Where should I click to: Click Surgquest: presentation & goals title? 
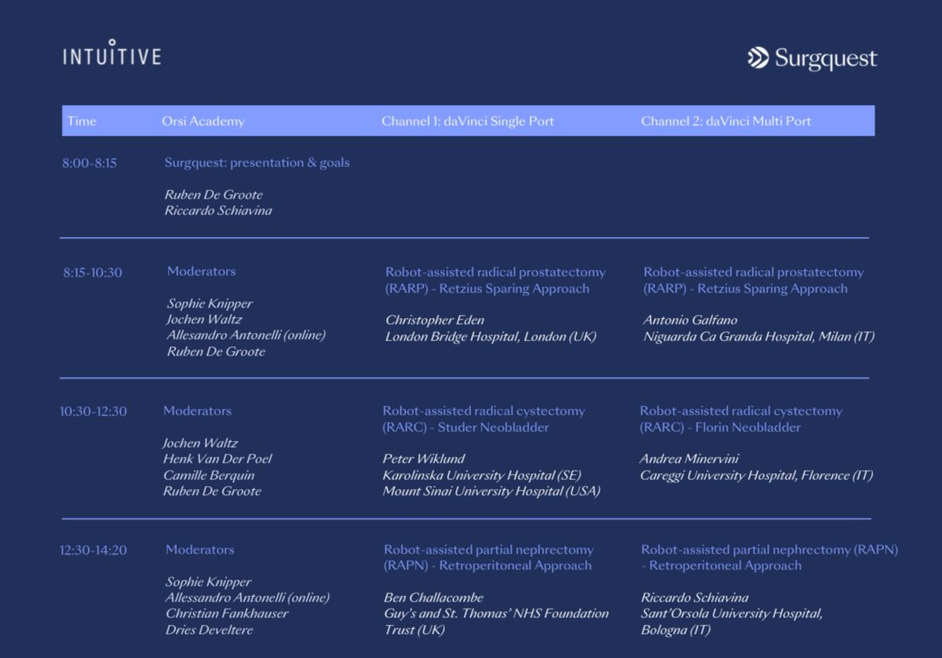tap(257, 163)
